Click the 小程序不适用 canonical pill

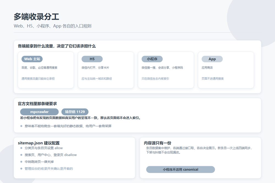[180, 170]
